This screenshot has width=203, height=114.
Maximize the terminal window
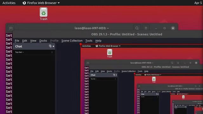164,28
